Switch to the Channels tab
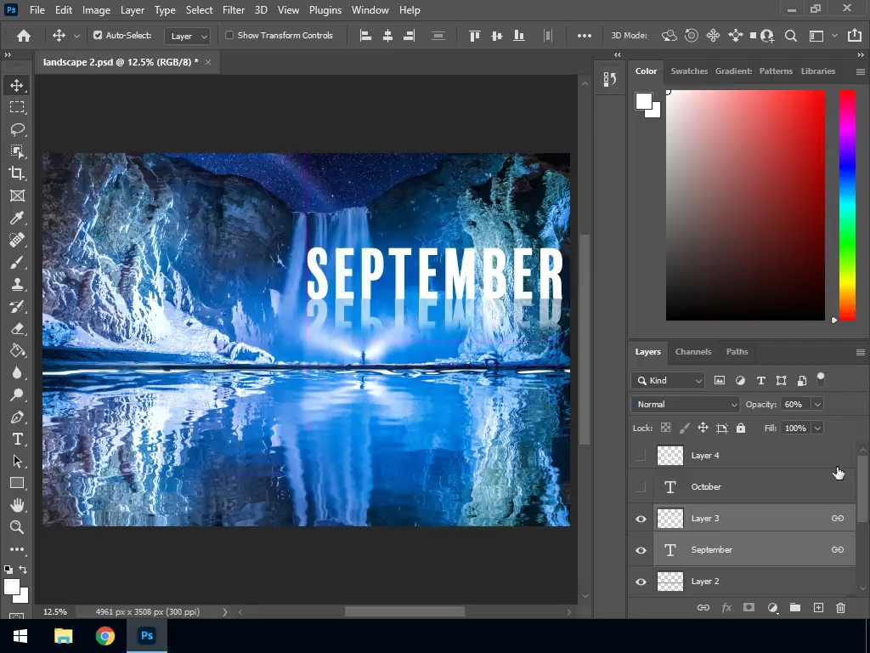 click(693, 351)
